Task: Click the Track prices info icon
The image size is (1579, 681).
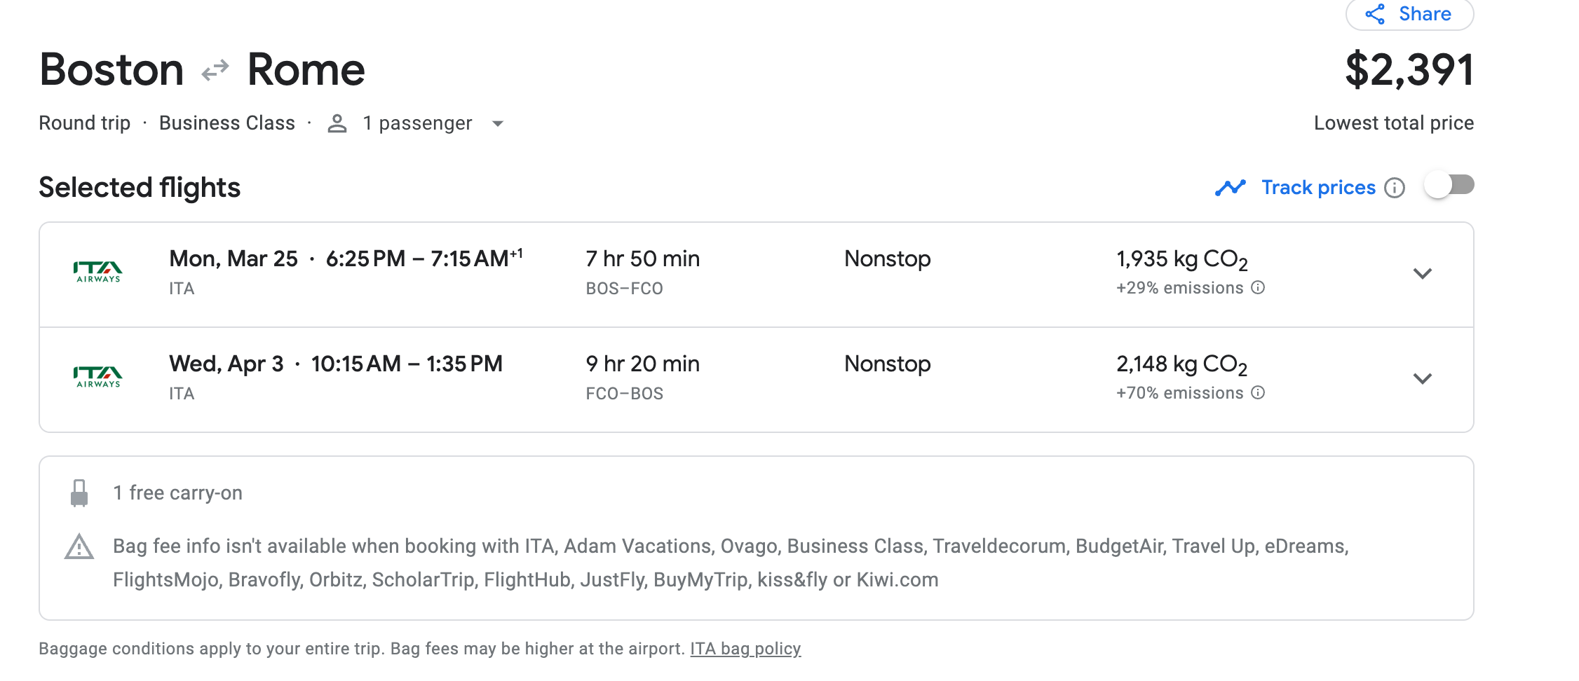Action: pyautogui.click(x=1395, y=188)
